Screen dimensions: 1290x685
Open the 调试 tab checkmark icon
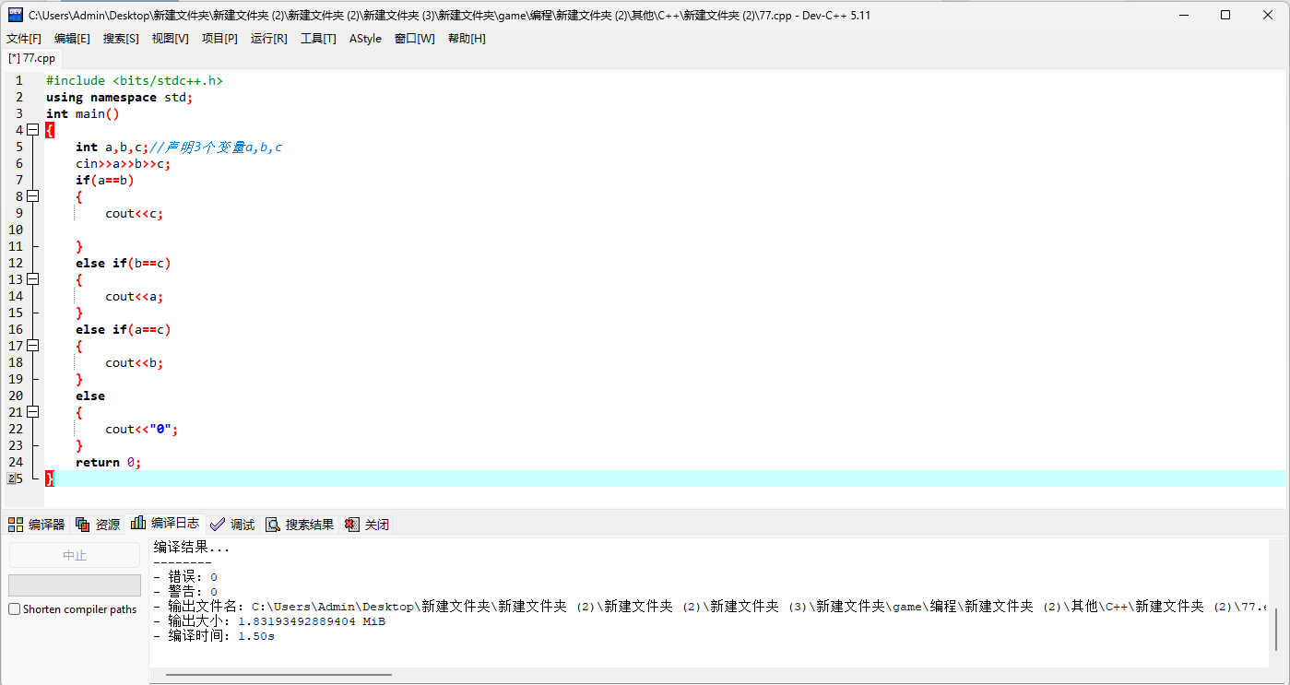click(x=218, y=524)
